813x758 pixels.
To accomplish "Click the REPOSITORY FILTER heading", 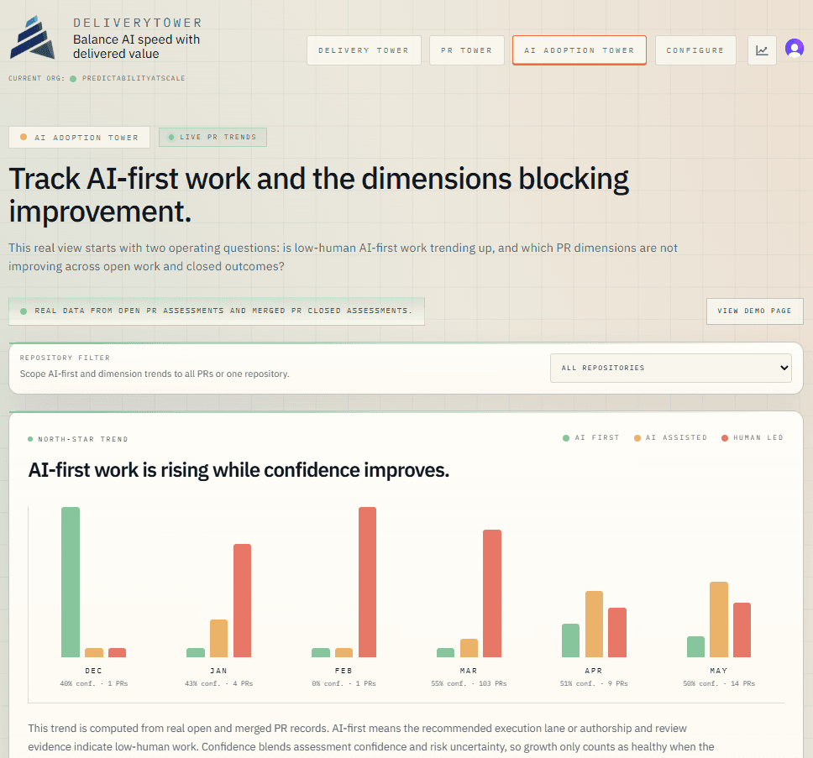I will pyautogui.click(x=65, y=358).
